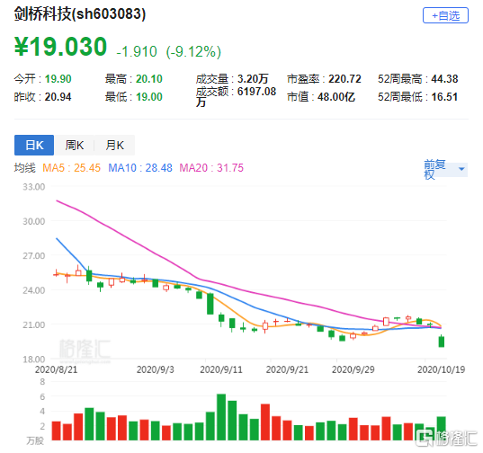Click the tall red volume bar near 2020/9/21

pyautogui.click(x=265, y=422)
